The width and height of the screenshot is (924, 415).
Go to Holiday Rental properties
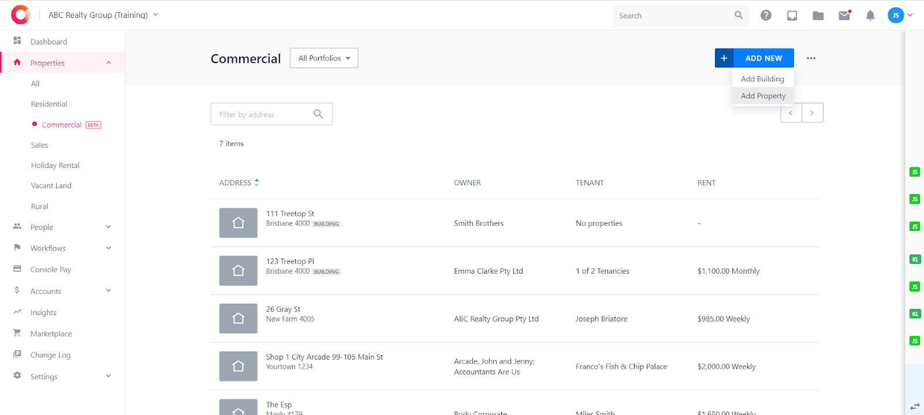(x=55, y=165)
